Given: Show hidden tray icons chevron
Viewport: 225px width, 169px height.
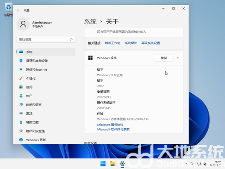Looking at the screenshot, I should [x=186, y=164].
